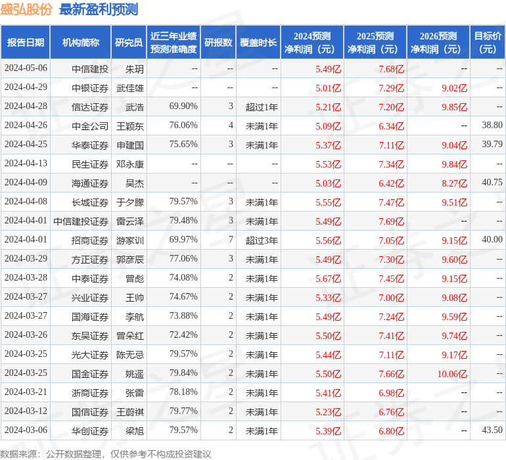Click the 69.90% accuracy value
This screenshot has width=506, height=460.
click(183, 106)
